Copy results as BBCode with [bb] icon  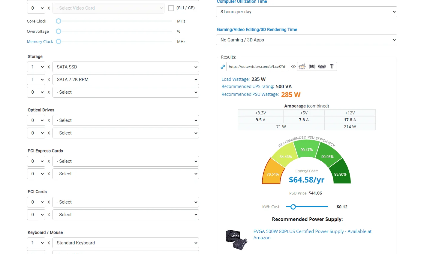312,66
